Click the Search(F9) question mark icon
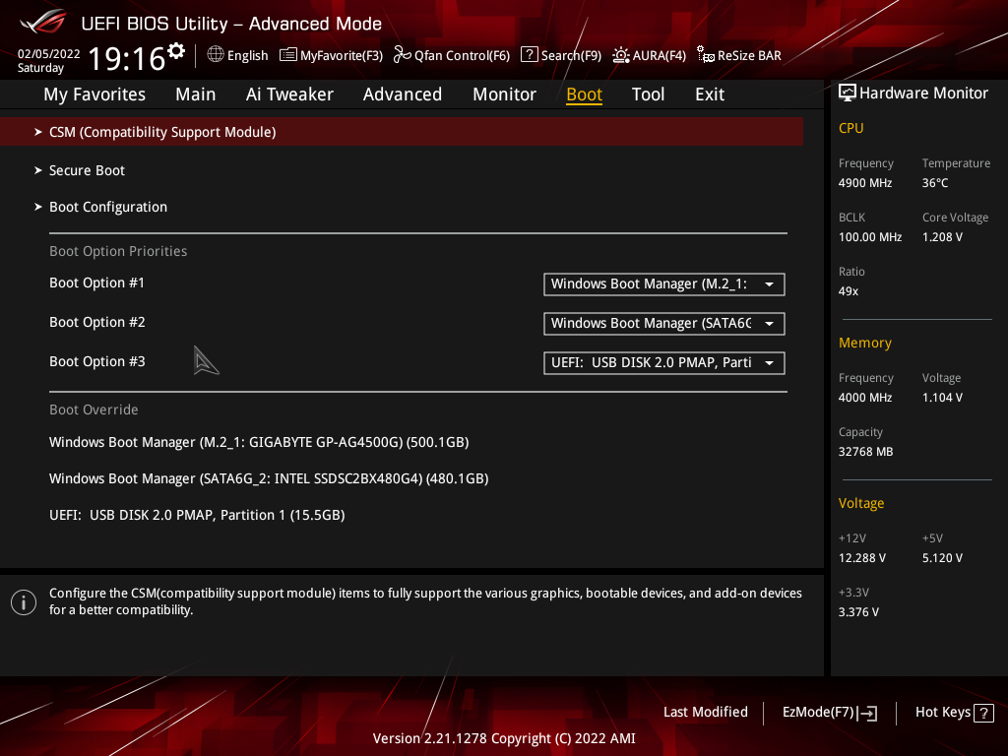This screenshot has height=756, width=1008. [529, 55]
